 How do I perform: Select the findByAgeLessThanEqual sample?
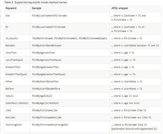pyautogui.click(x=47, y=60)
